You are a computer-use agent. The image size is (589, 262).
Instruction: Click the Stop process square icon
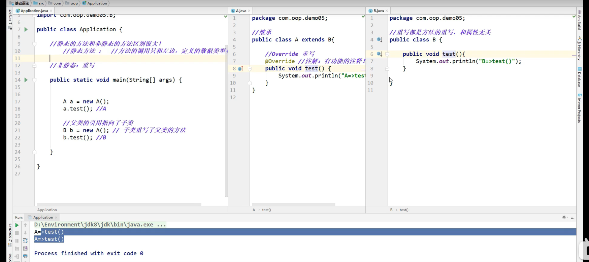17,233
